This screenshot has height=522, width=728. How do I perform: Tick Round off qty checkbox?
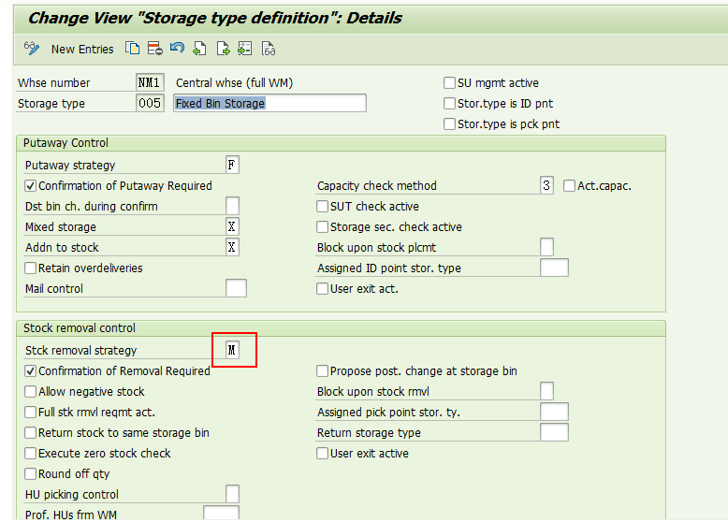pyautogui.click(x=31, y=473)
